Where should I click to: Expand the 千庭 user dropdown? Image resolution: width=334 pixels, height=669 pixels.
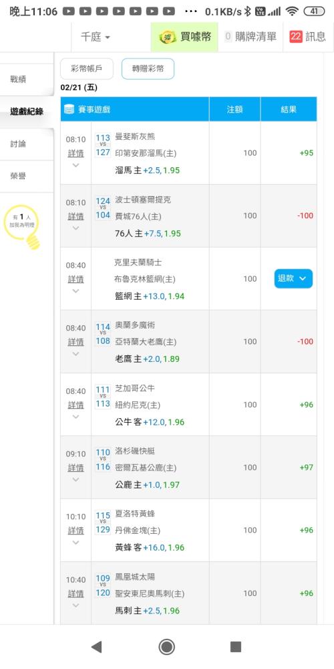[96, 37]
